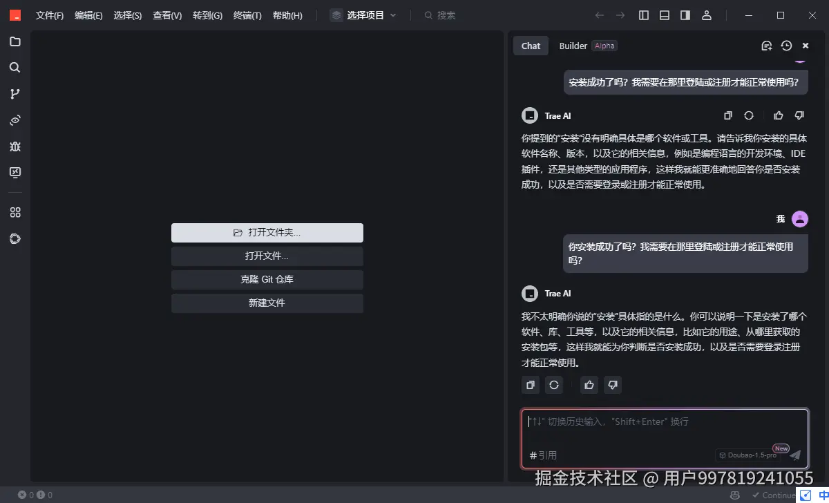View chat history in the Trae panel
The height and width of the screenshot is (503, 829).
(x=785, y=45)
